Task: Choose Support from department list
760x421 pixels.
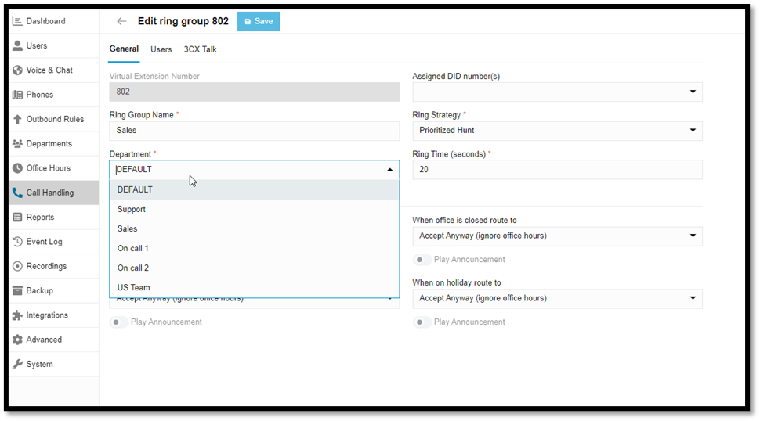Action: pyautogui.click(x=132, y=210)
